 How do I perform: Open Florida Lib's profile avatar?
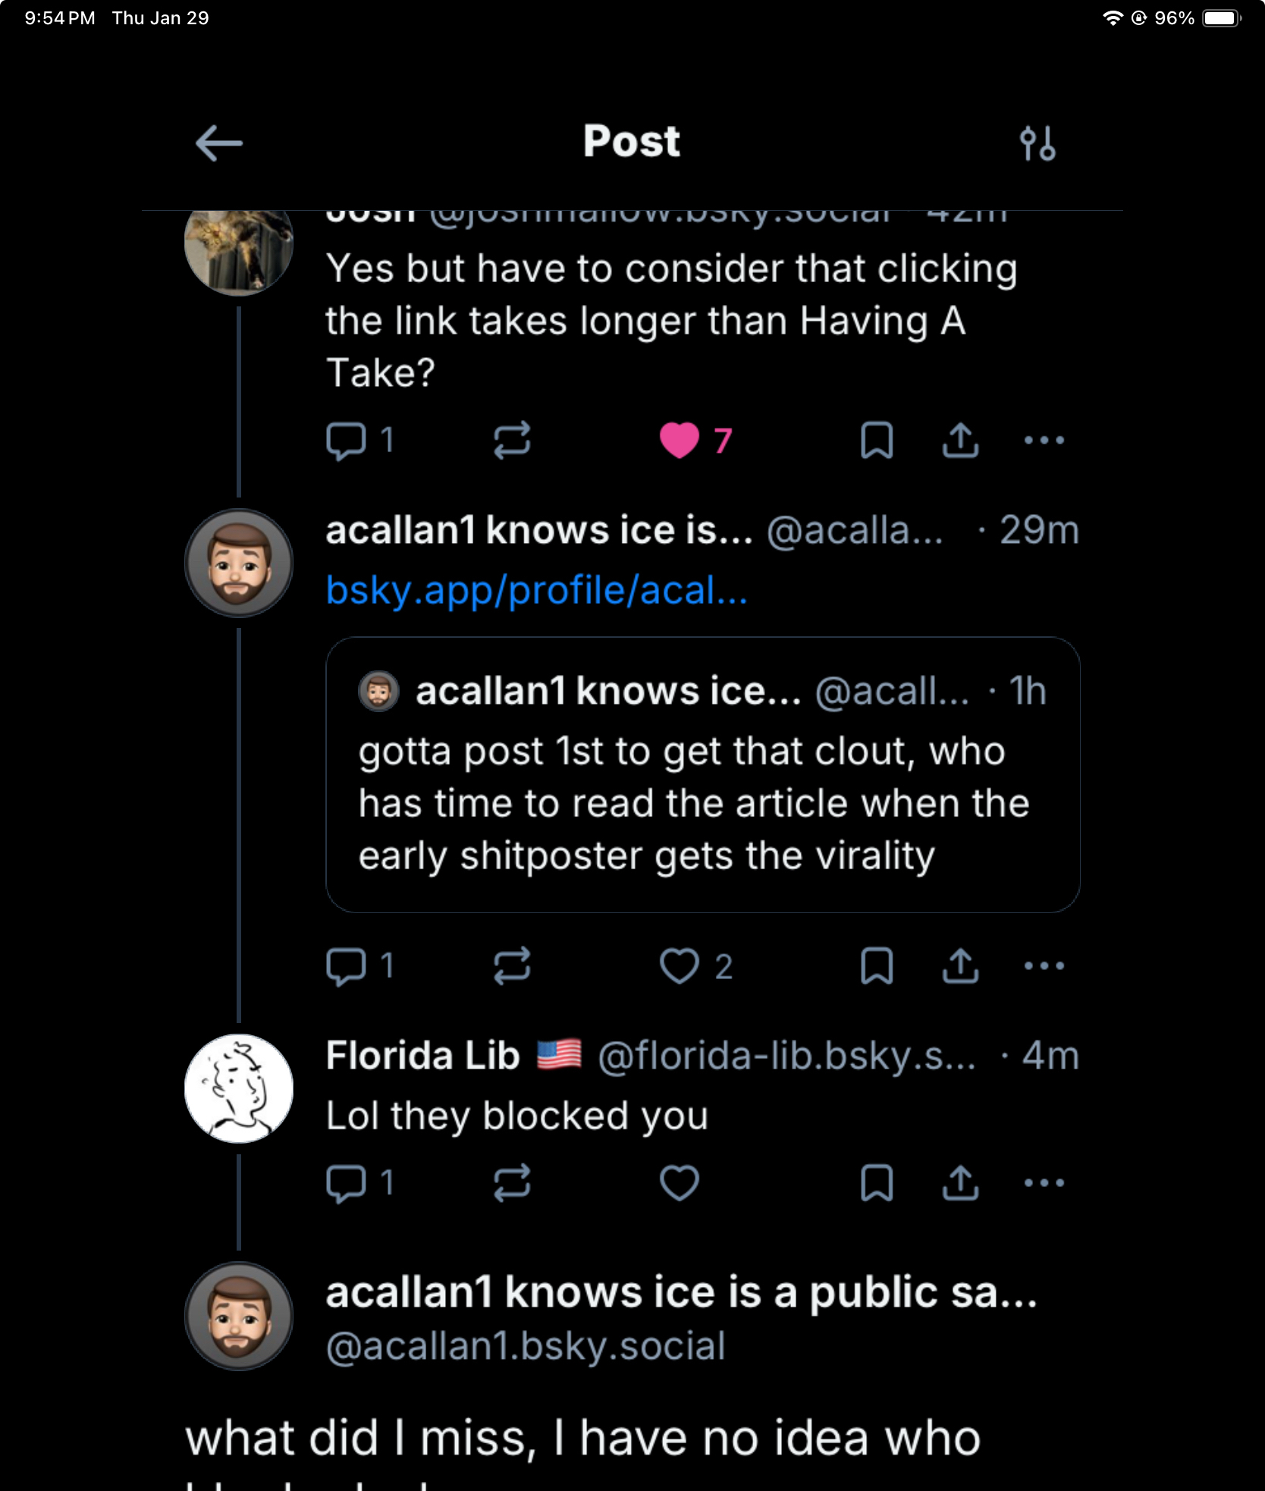click(239, 1088)
